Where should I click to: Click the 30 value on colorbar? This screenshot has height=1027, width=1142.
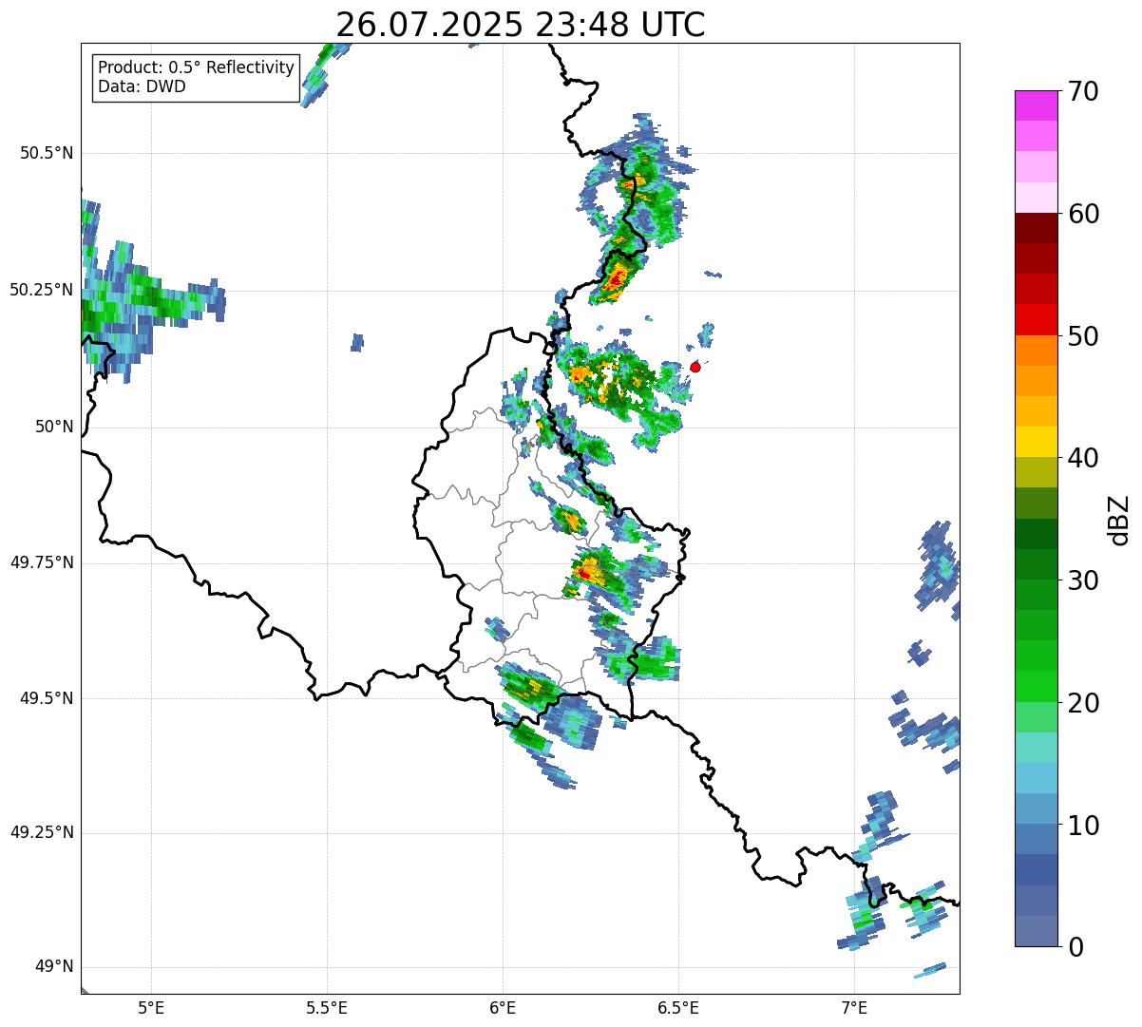(1084, 580)
